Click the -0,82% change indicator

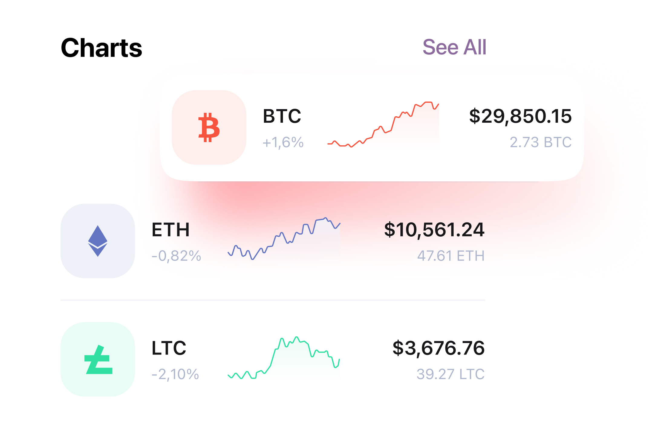coord(176,256)
